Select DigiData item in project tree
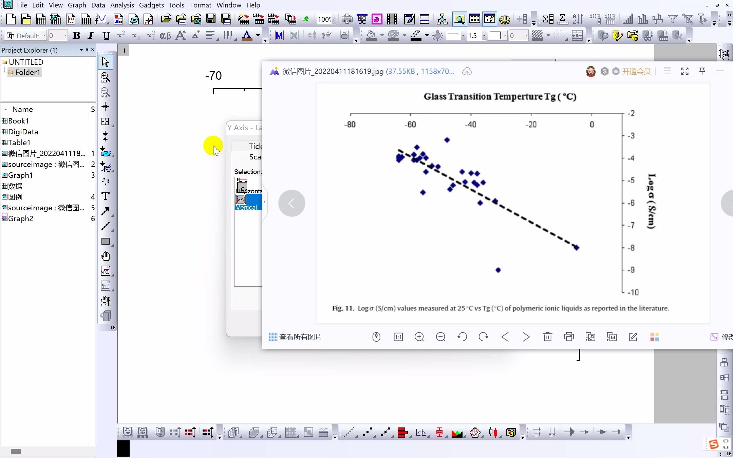The height and width of the screenshot is (458, 733). coord(23,131)
